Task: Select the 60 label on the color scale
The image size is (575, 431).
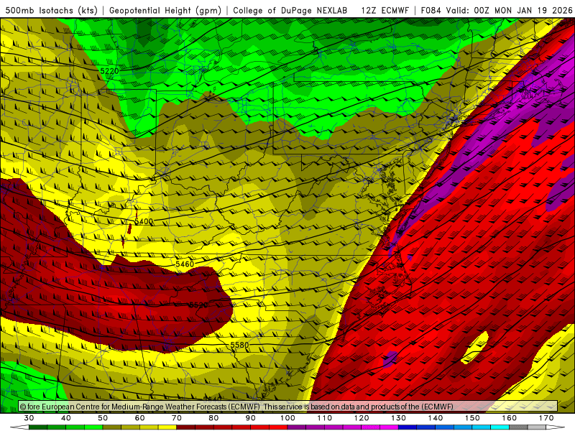Action: point(139,418)
